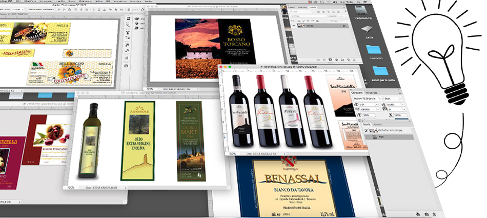Open Notification Center icon in macOS menu bar
This screenshot has height=218, width=487.
[x=365, y=2]
